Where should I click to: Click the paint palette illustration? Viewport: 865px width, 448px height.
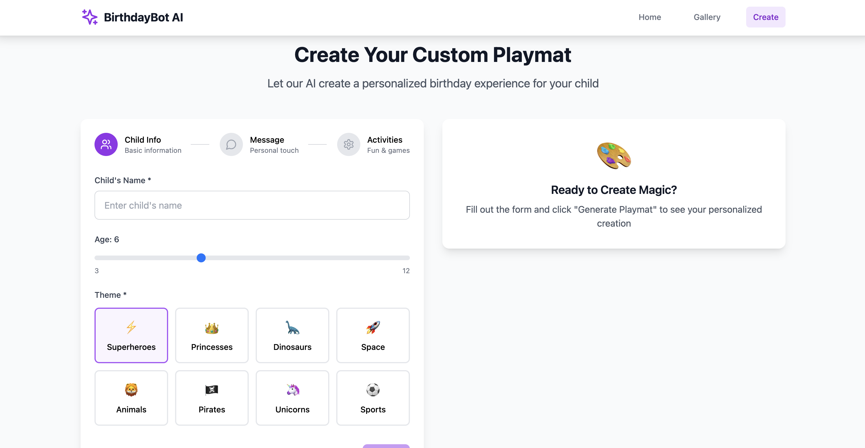click(x=613, y=156)
